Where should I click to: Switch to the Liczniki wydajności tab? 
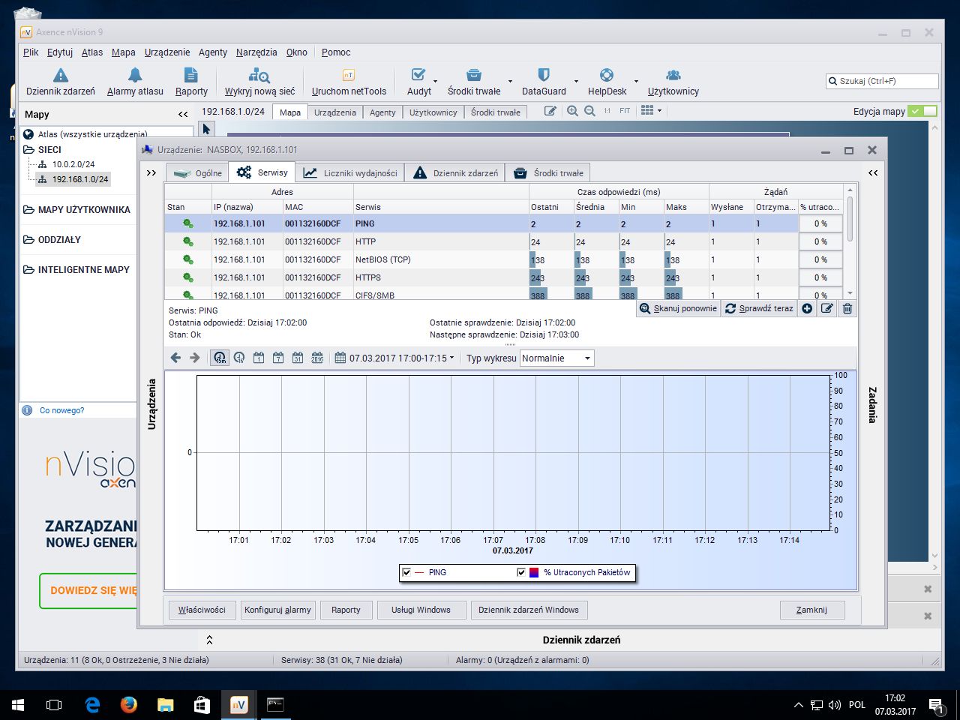[350, 173]
